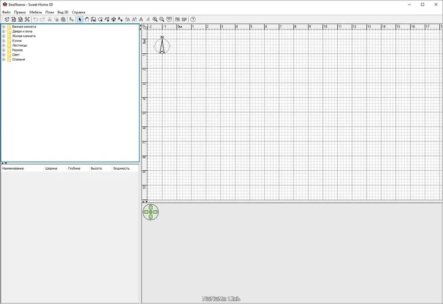443x304 pixels.
Task: Choose the Create rooms tool
Action: (x=100, y=19)
